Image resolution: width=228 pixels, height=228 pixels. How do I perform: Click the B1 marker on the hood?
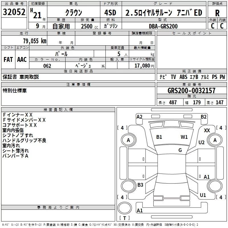(159, 137)
